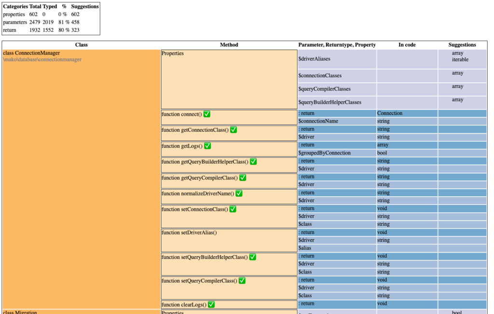Click the checkmark next to normalizeDriverName()
This screenshot has height=314, width=494.
click(x=239, y=194)
